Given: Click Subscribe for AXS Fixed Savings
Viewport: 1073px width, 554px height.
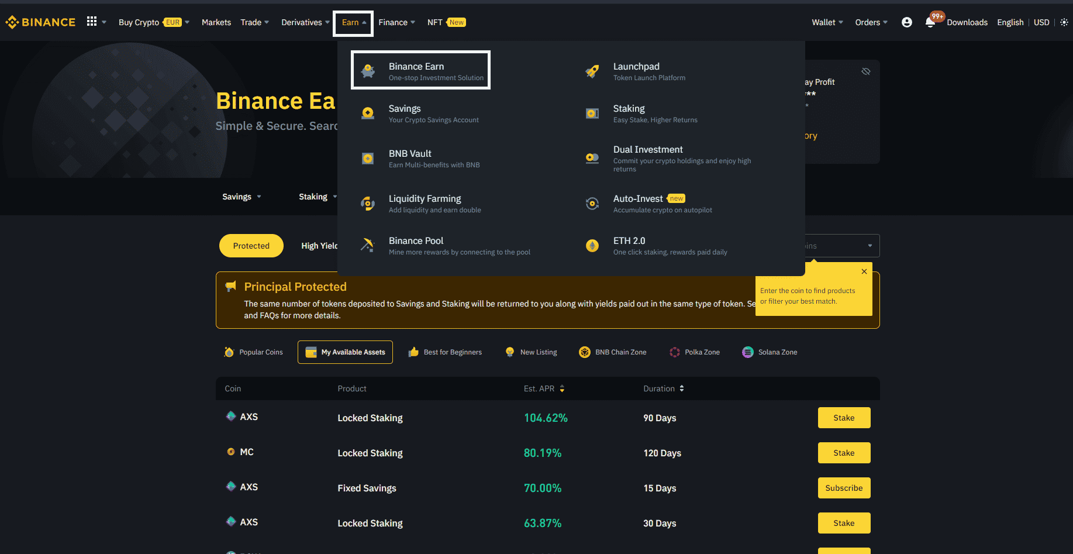Looking at the screenshot, I should pyautogui.click(x=843, y=488).
